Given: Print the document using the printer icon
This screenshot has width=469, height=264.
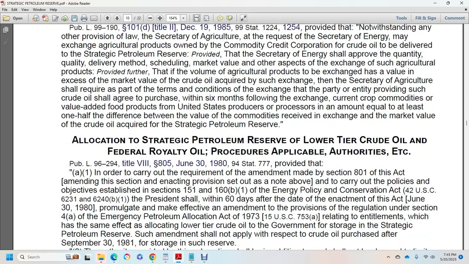Looking at the screenshot, I should [84, 18].
